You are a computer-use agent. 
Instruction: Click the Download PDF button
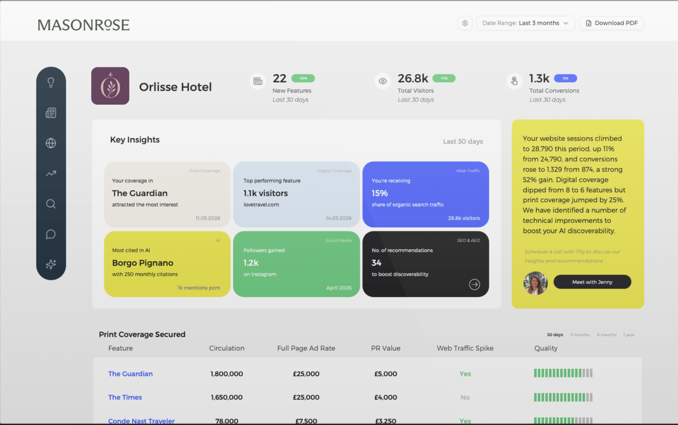tap(611, 23)
